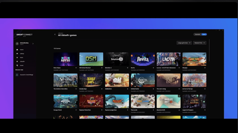The height and width of the screenshot is (133, 238).
Task: Click the DefaultDudley username
Action: (x=24, y=43)
